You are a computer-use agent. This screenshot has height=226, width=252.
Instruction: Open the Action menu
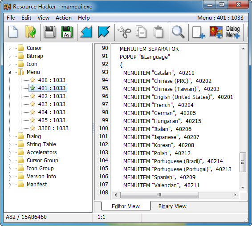[x=64, y=18]
